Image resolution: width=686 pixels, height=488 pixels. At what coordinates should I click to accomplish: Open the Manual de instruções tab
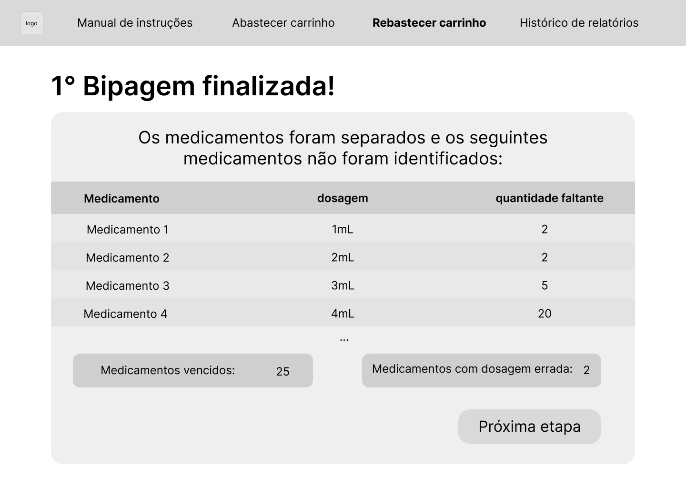coord(135,23)
